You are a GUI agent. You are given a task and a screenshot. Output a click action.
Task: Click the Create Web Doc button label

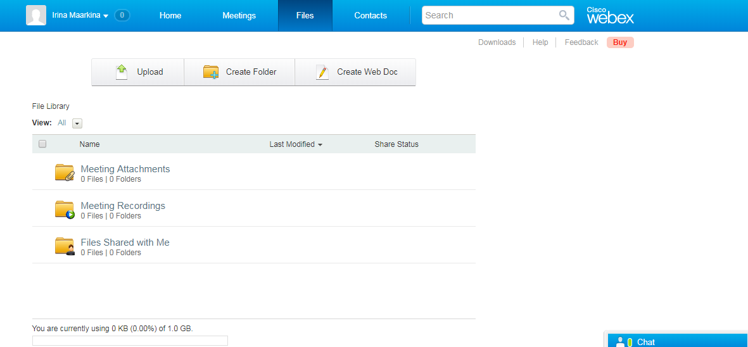[367, 72]
